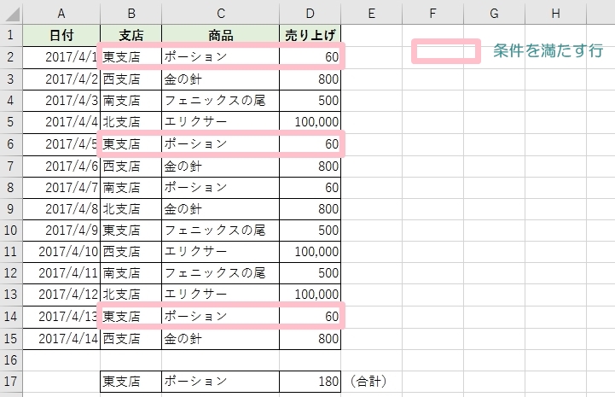Select ポーション cell in row 14
This screenshot has height=397, width=615.
(x=220, y=317)
